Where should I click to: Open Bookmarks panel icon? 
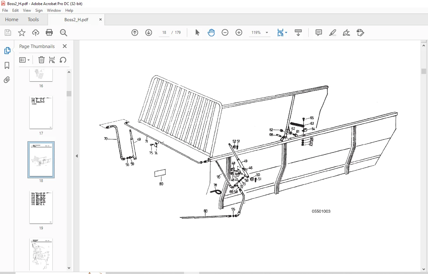pyautogui.click(x=7, y=65)
